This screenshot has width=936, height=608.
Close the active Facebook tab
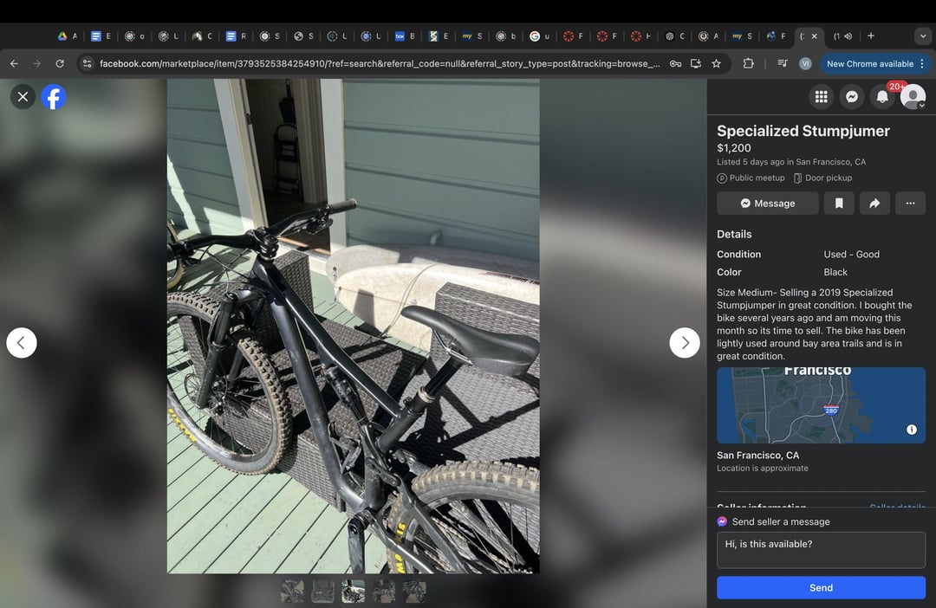814,36
